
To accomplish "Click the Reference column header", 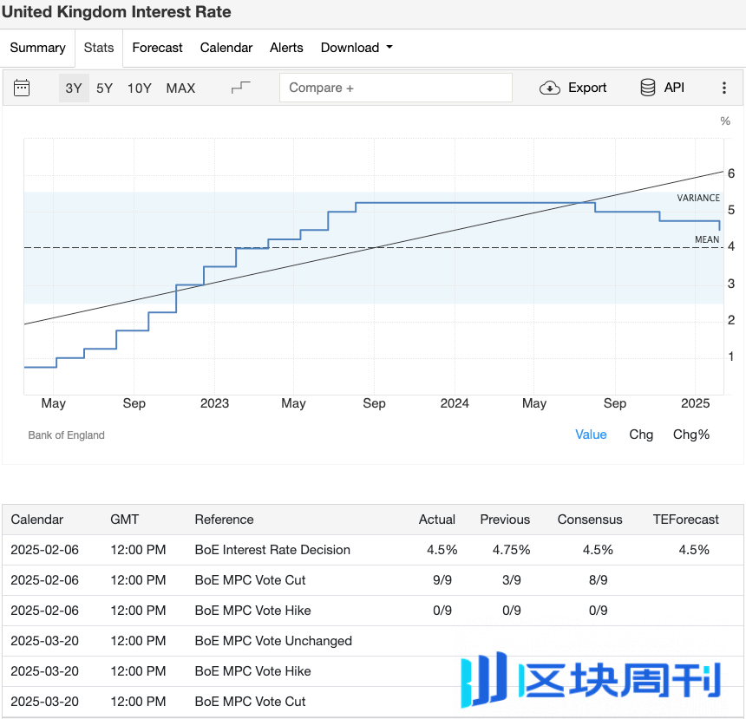I will 224,520.
